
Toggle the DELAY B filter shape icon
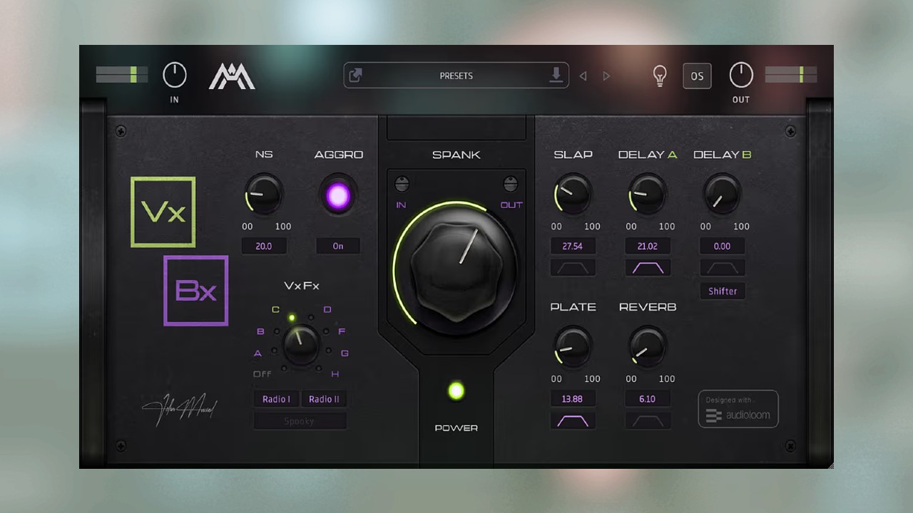[x=722, y=268]
